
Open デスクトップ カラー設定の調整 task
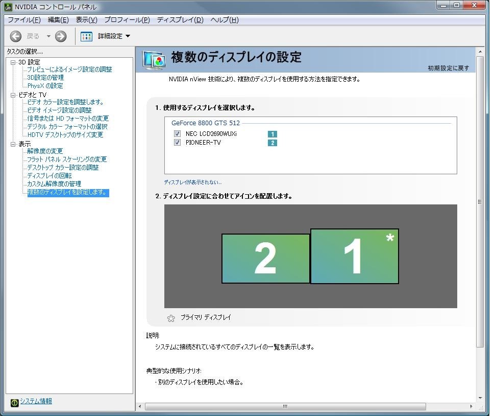(x=63, y=168)
